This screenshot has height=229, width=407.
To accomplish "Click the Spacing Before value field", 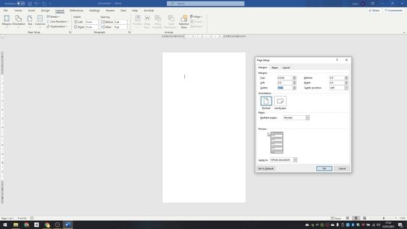I will [x=120, y=22].
